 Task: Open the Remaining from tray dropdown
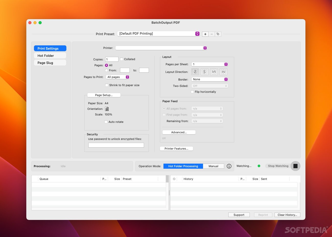[x=207, y=121]
